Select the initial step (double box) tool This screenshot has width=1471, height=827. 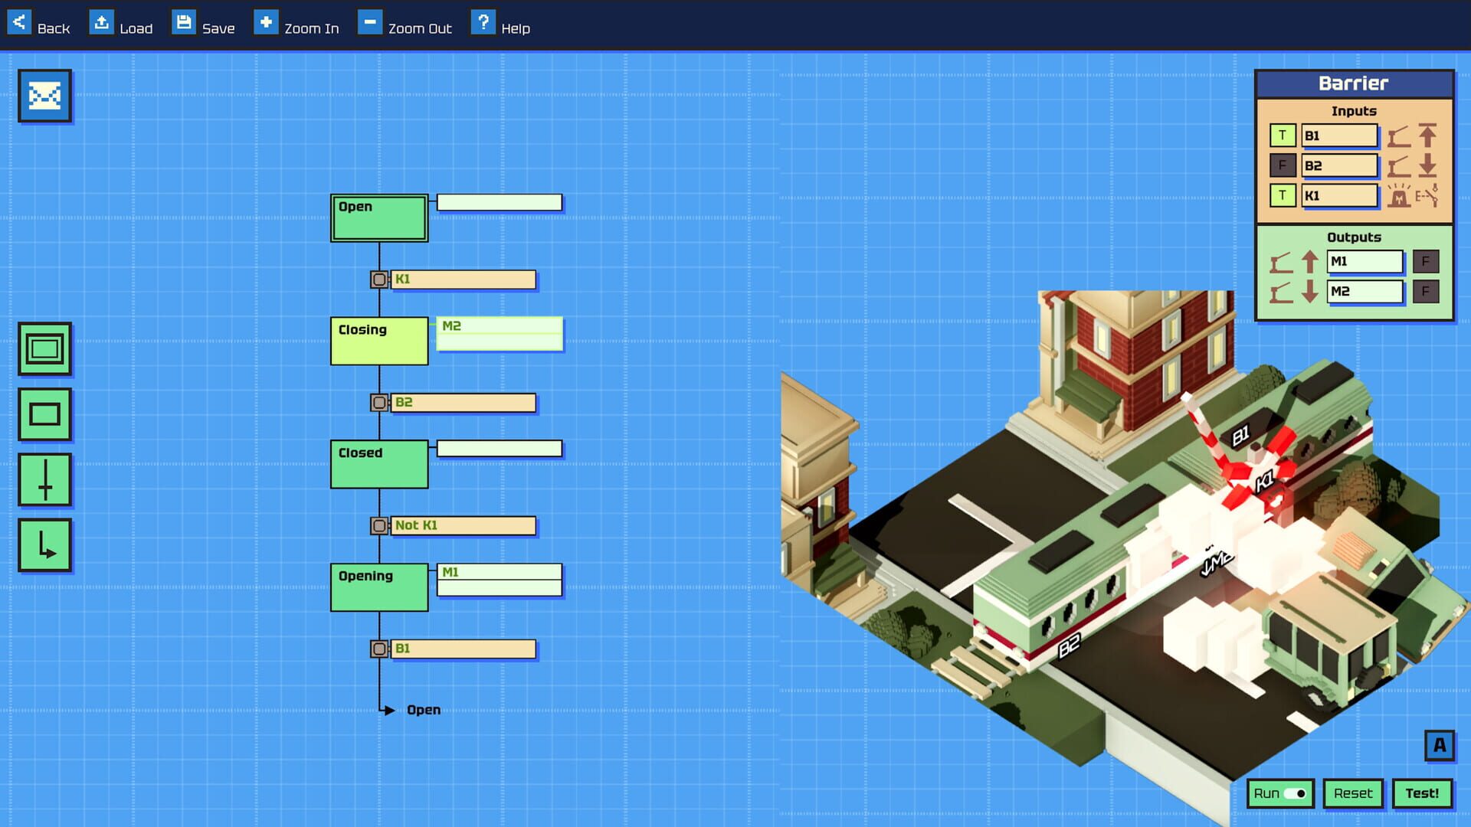pos(44,349)
